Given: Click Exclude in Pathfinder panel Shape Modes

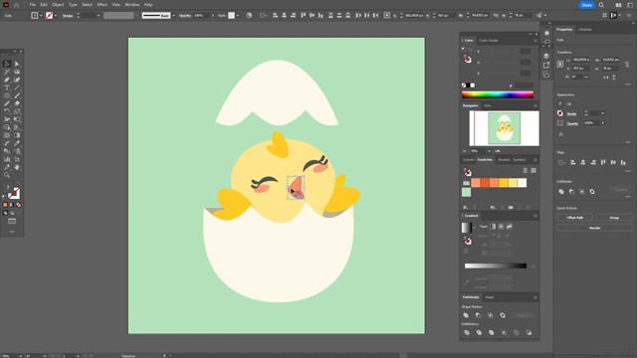Looking at the screenshot, I should click(x=503, y=315).
